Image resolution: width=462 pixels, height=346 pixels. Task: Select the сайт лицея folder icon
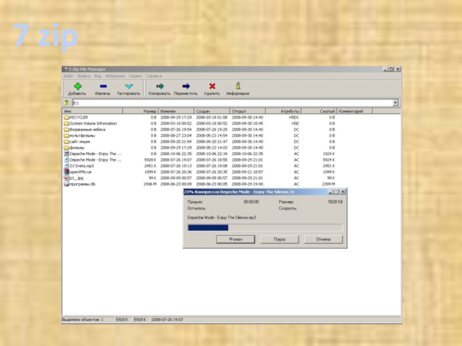(x=66, y=142)
